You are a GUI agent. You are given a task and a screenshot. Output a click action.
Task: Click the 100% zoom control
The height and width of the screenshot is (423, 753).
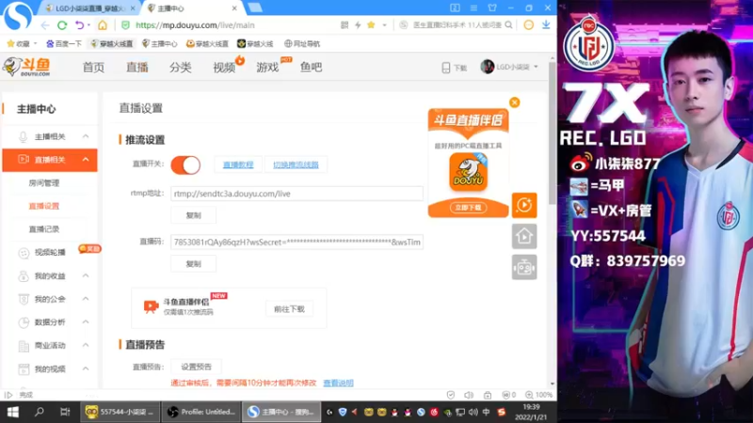click(538, 395)
